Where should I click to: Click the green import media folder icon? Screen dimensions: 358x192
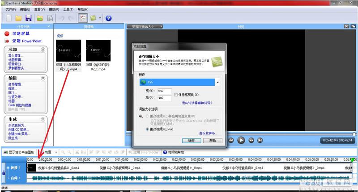(40, 18)
